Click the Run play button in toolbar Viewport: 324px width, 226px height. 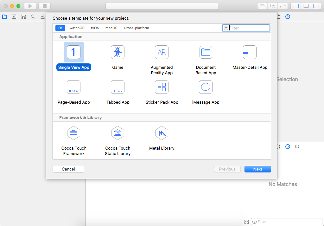(30, 6)
